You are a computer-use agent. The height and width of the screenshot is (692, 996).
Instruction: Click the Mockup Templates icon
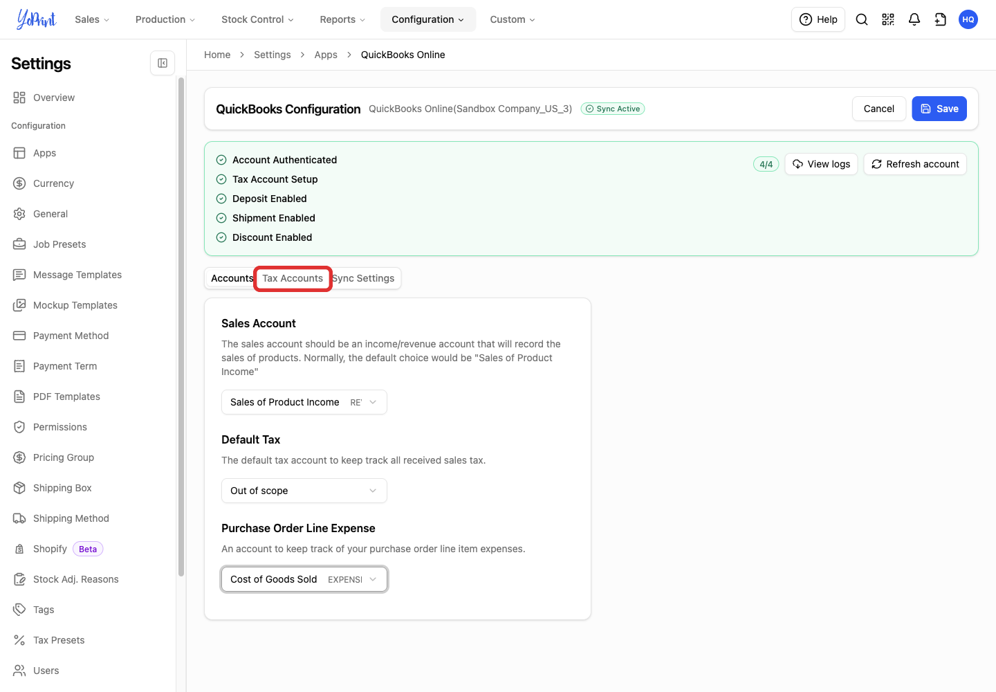tap(19, 305)
